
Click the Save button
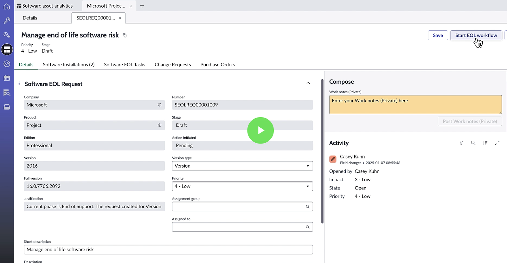tap(438, 35)
